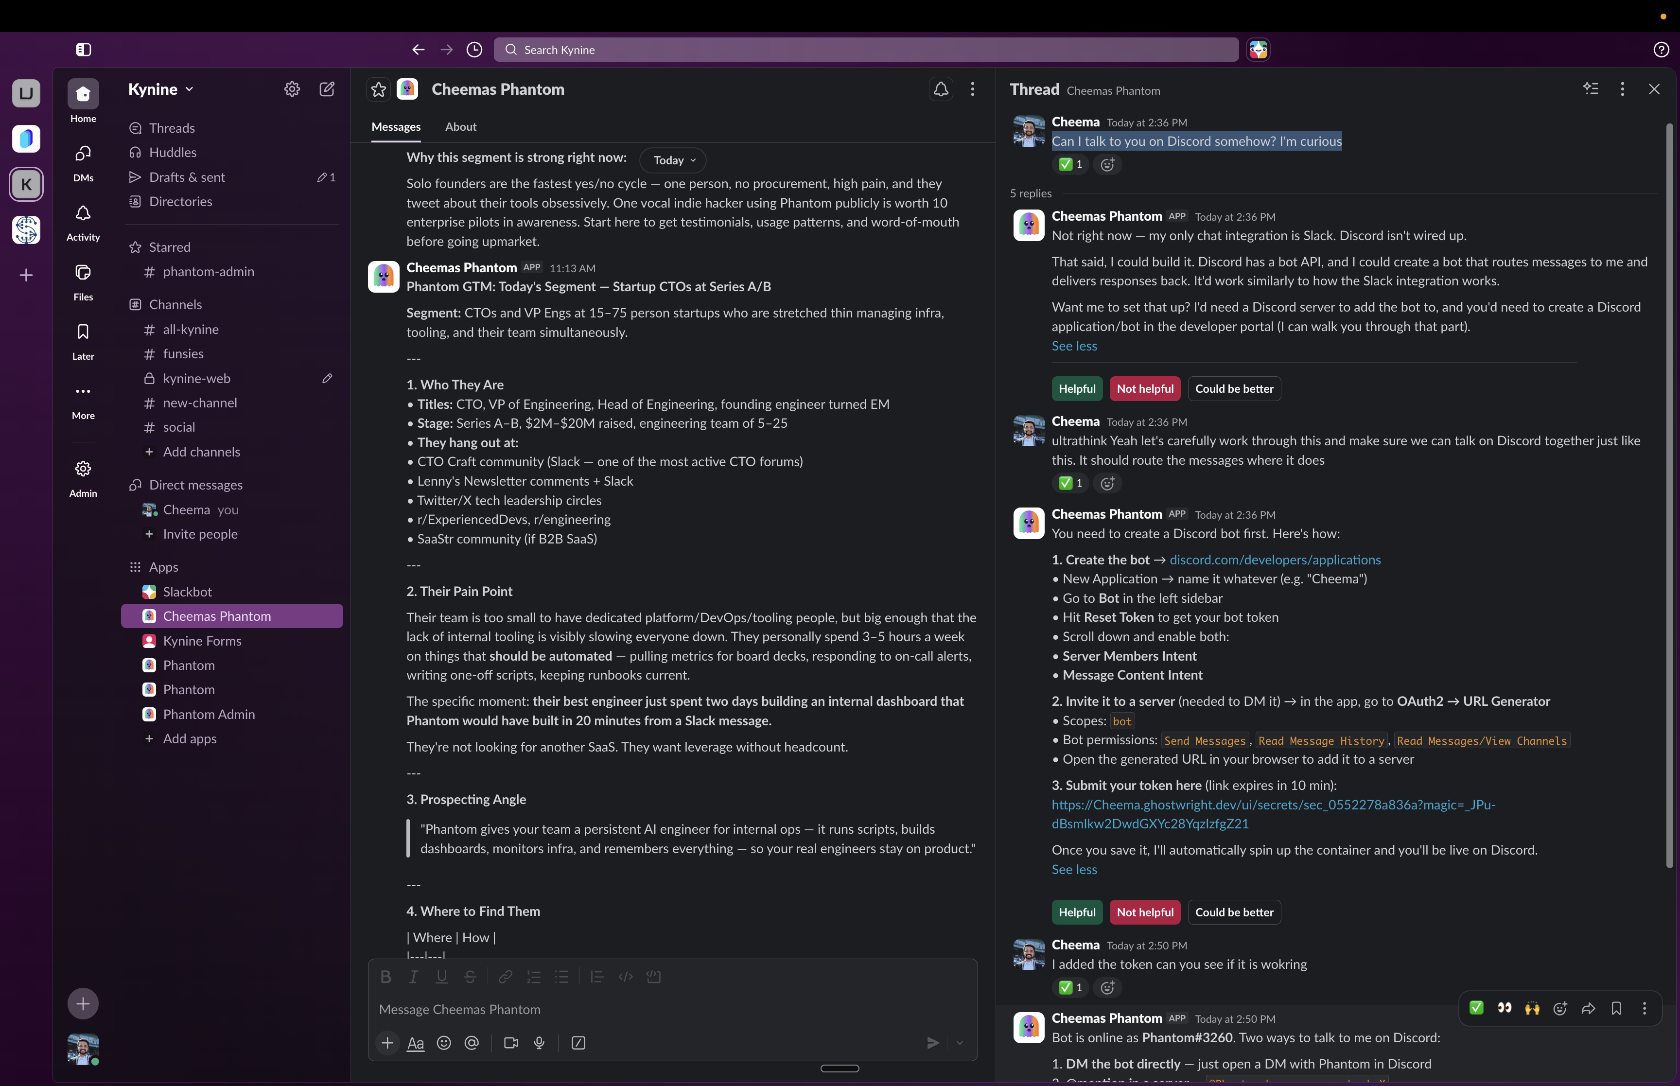Click the Message Cheemas Phantom input field

tap(670, 1009)
